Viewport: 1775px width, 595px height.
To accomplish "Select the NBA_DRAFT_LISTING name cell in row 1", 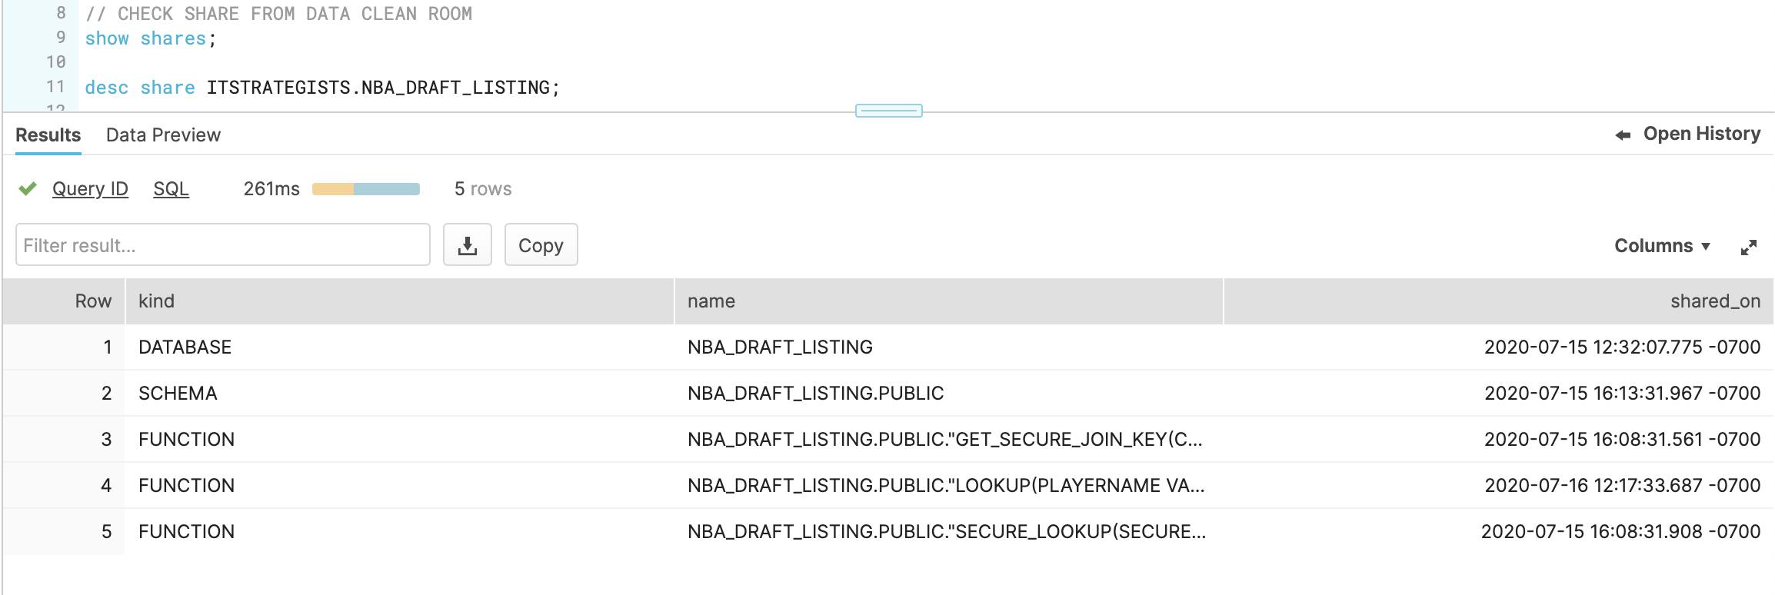I will [x=948, y=347].
